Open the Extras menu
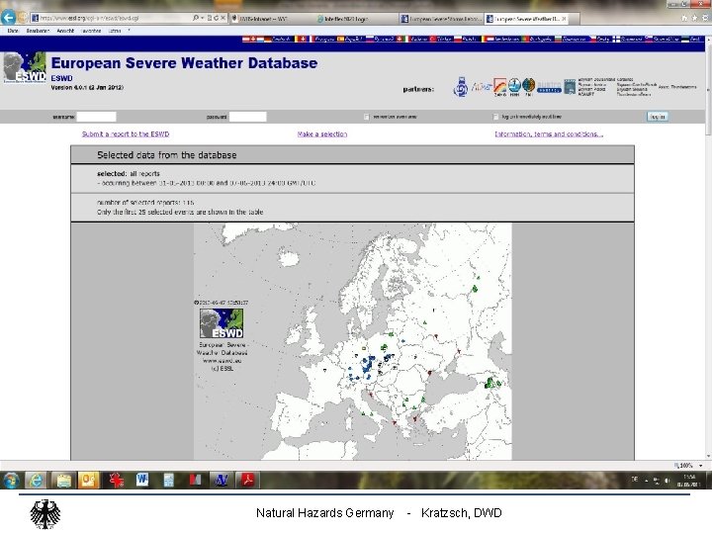Image resolution: width=712 pixels, height=534 pixels. 115,31
